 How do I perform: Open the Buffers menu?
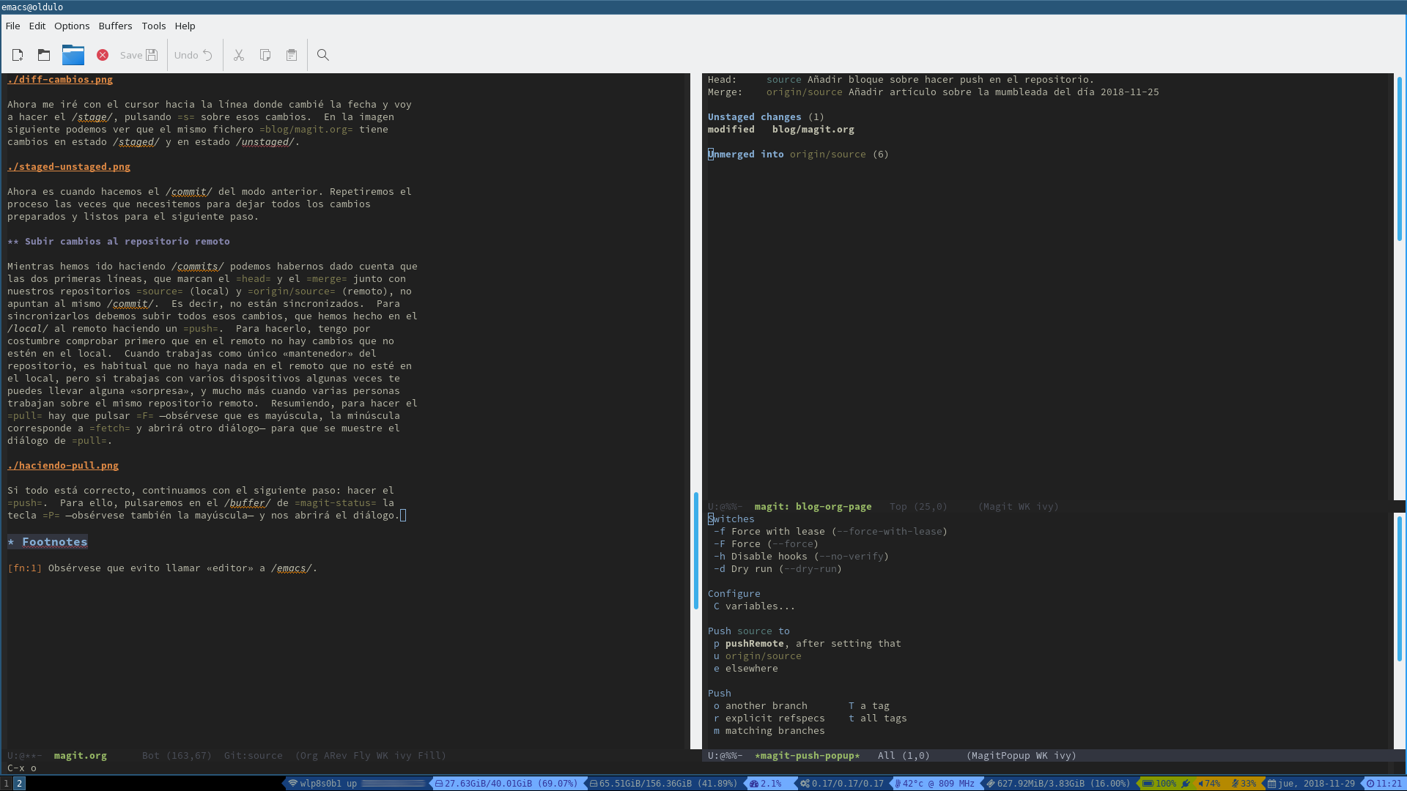[x=116, y=26]
